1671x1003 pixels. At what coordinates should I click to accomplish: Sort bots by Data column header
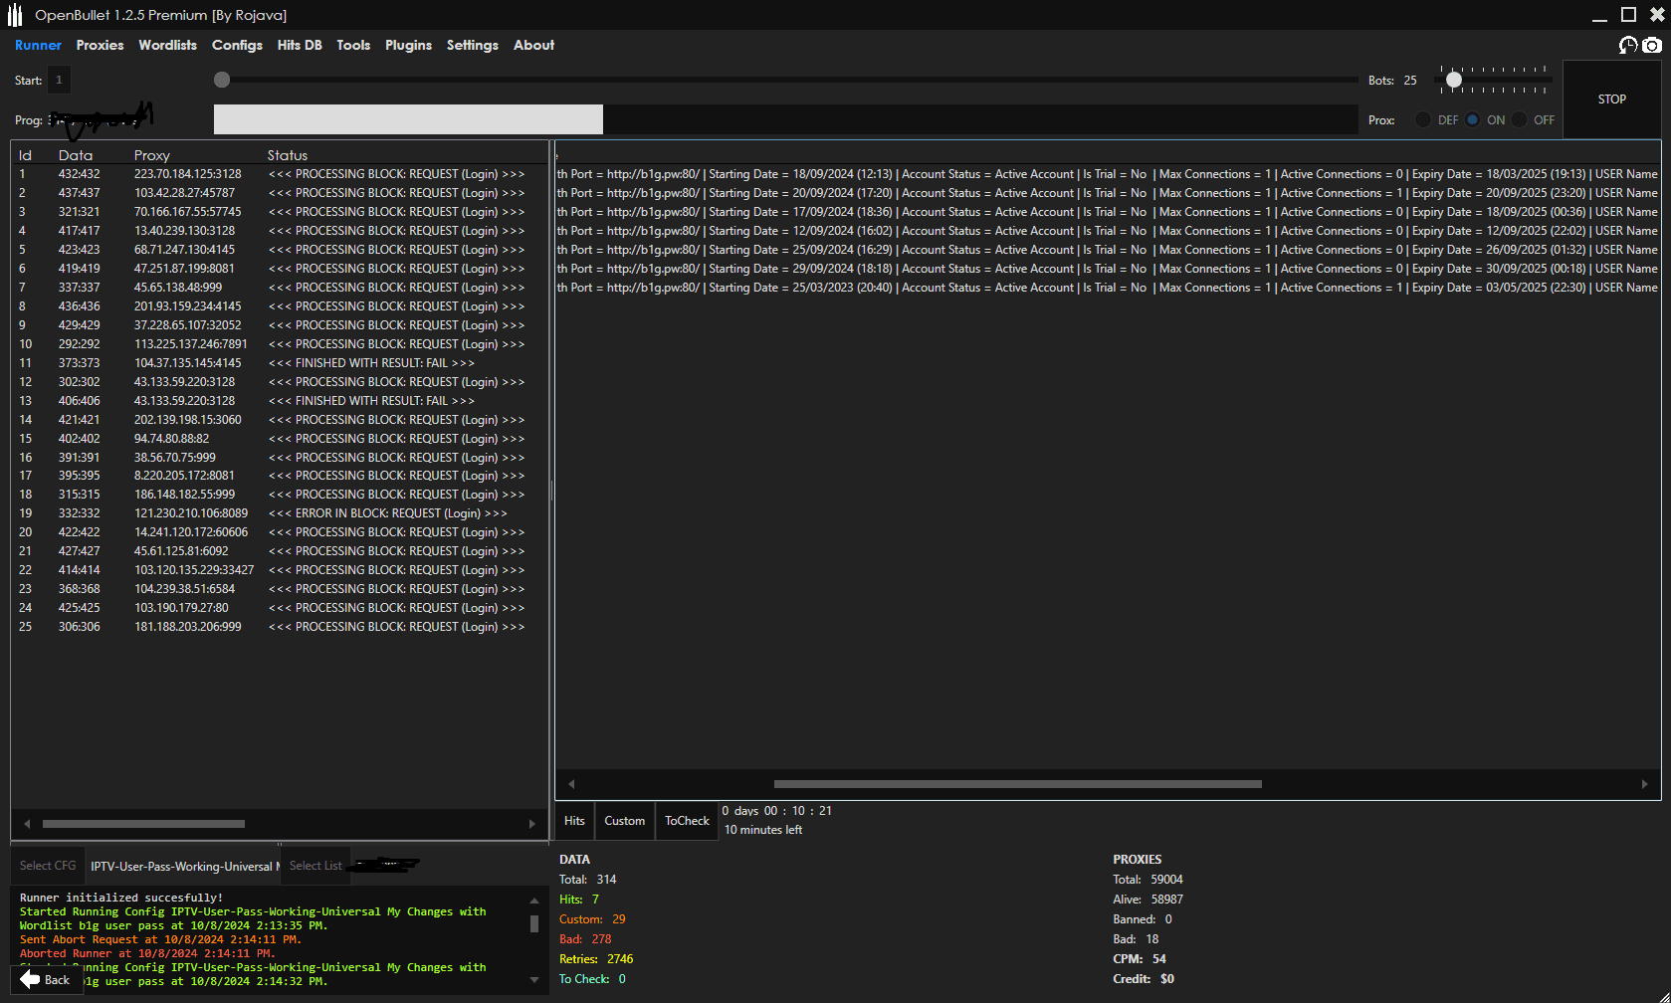pos(76,155)
